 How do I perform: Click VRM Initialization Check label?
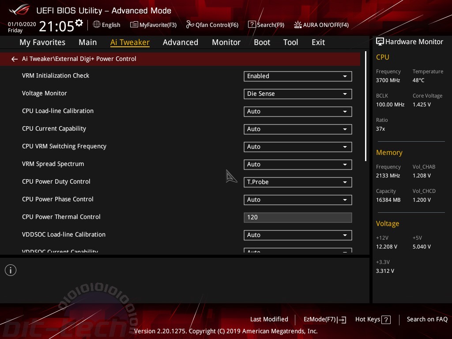56,75
